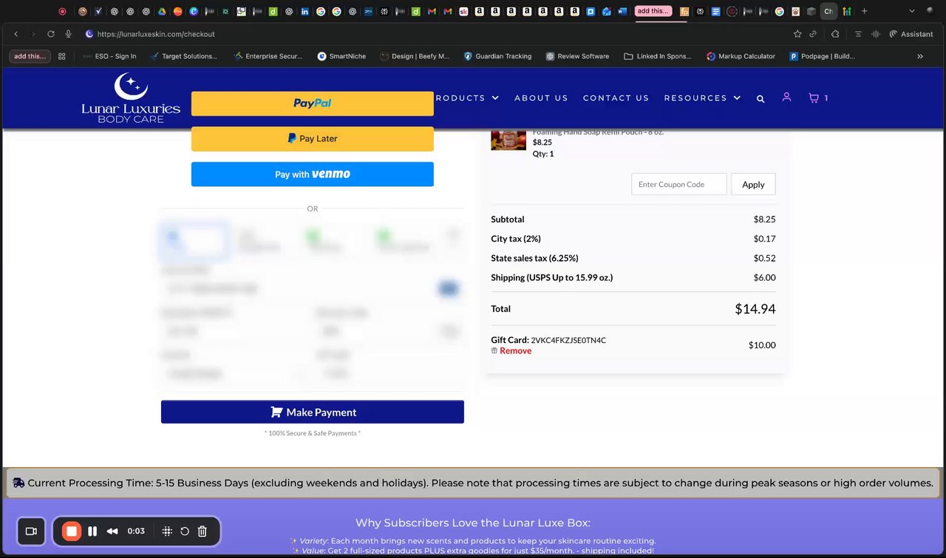This screenshot has height=558, width=946.
Task: Open the apps grid in bookmarks bar
Action: tap(62, 56)
